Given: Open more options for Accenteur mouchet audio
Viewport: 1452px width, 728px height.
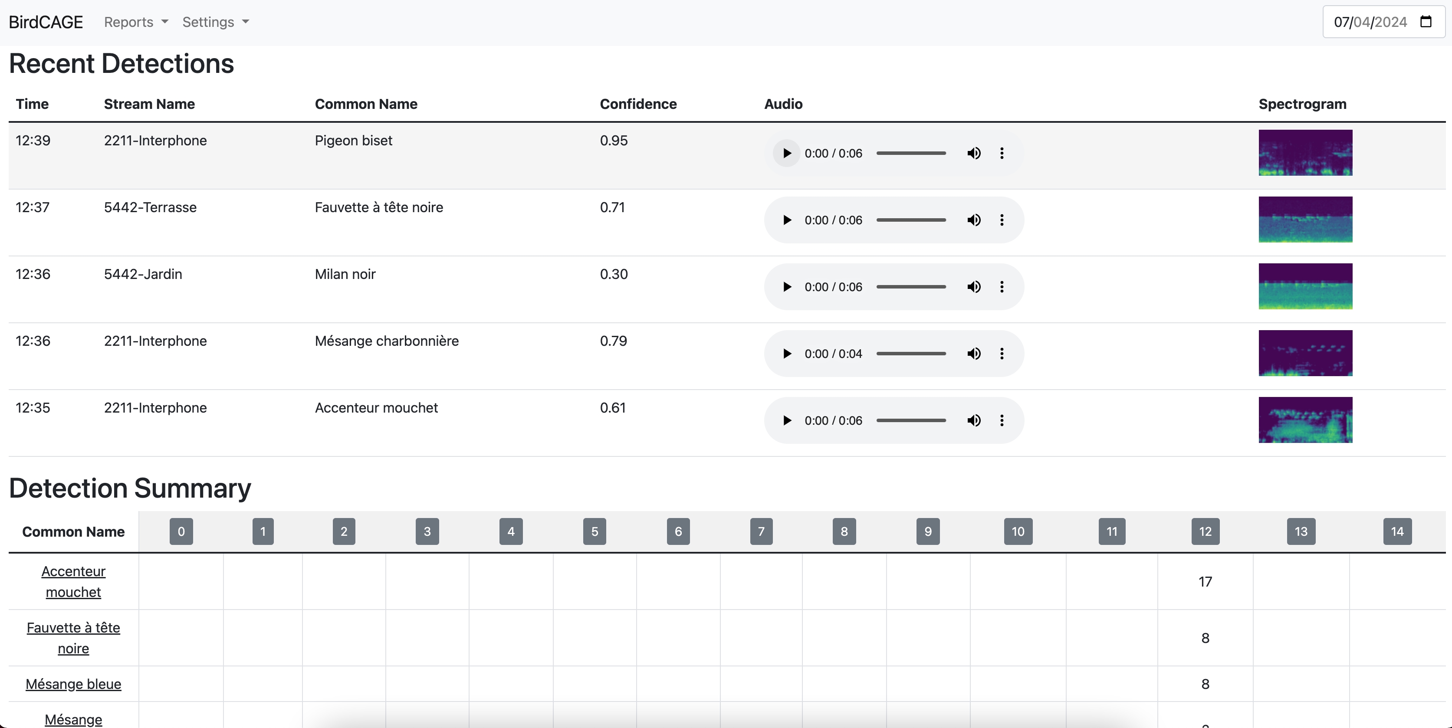Looking at the screenshot, I should tap(1002, 420).
